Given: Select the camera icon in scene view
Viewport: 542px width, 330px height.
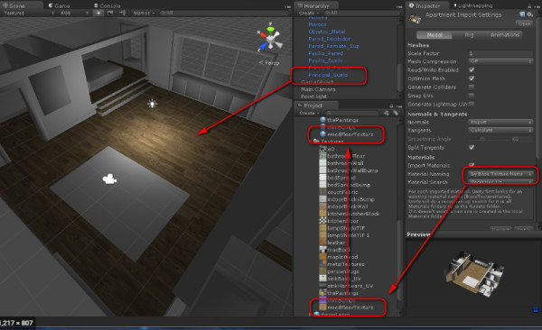Looking at the screenshot, I should point(109,179).
